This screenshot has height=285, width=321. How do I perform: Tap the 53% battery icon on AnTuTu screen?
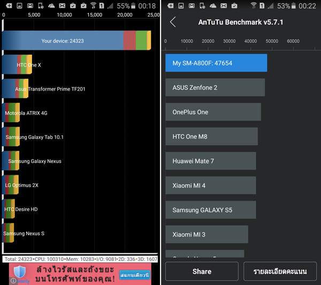point(293,5)
